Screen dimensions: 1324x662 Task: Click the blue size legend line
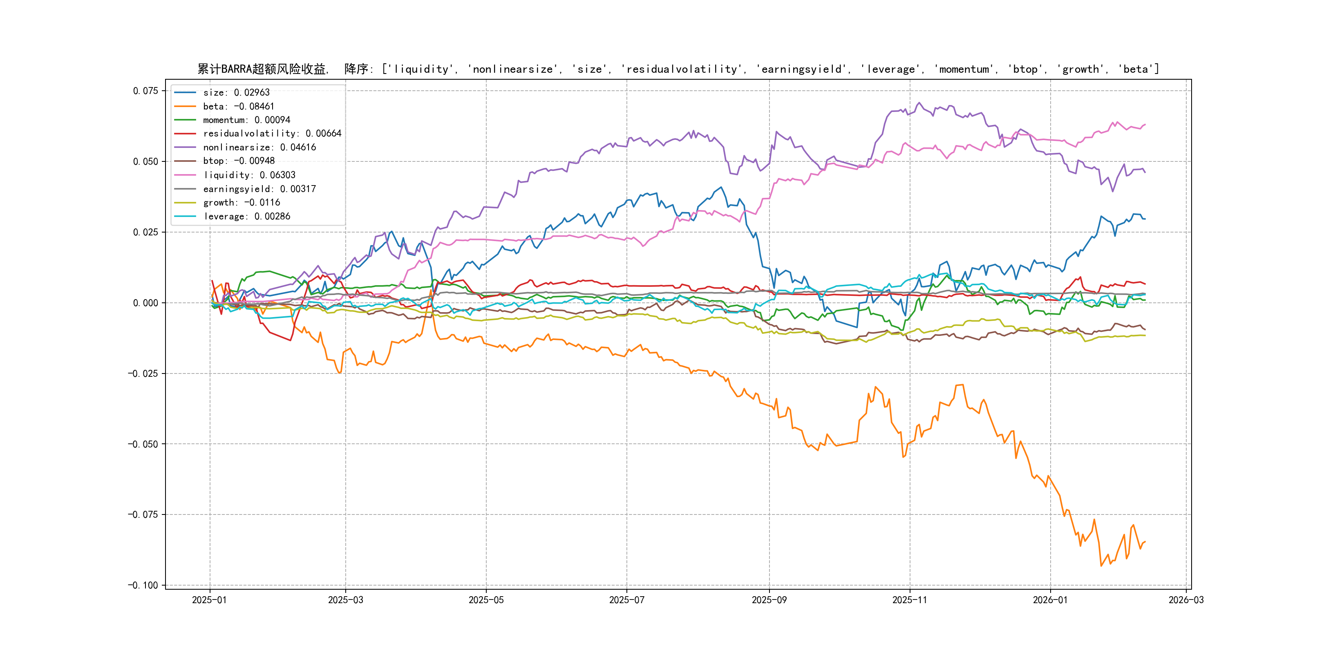pyautogui.click(x=185, y=92)
